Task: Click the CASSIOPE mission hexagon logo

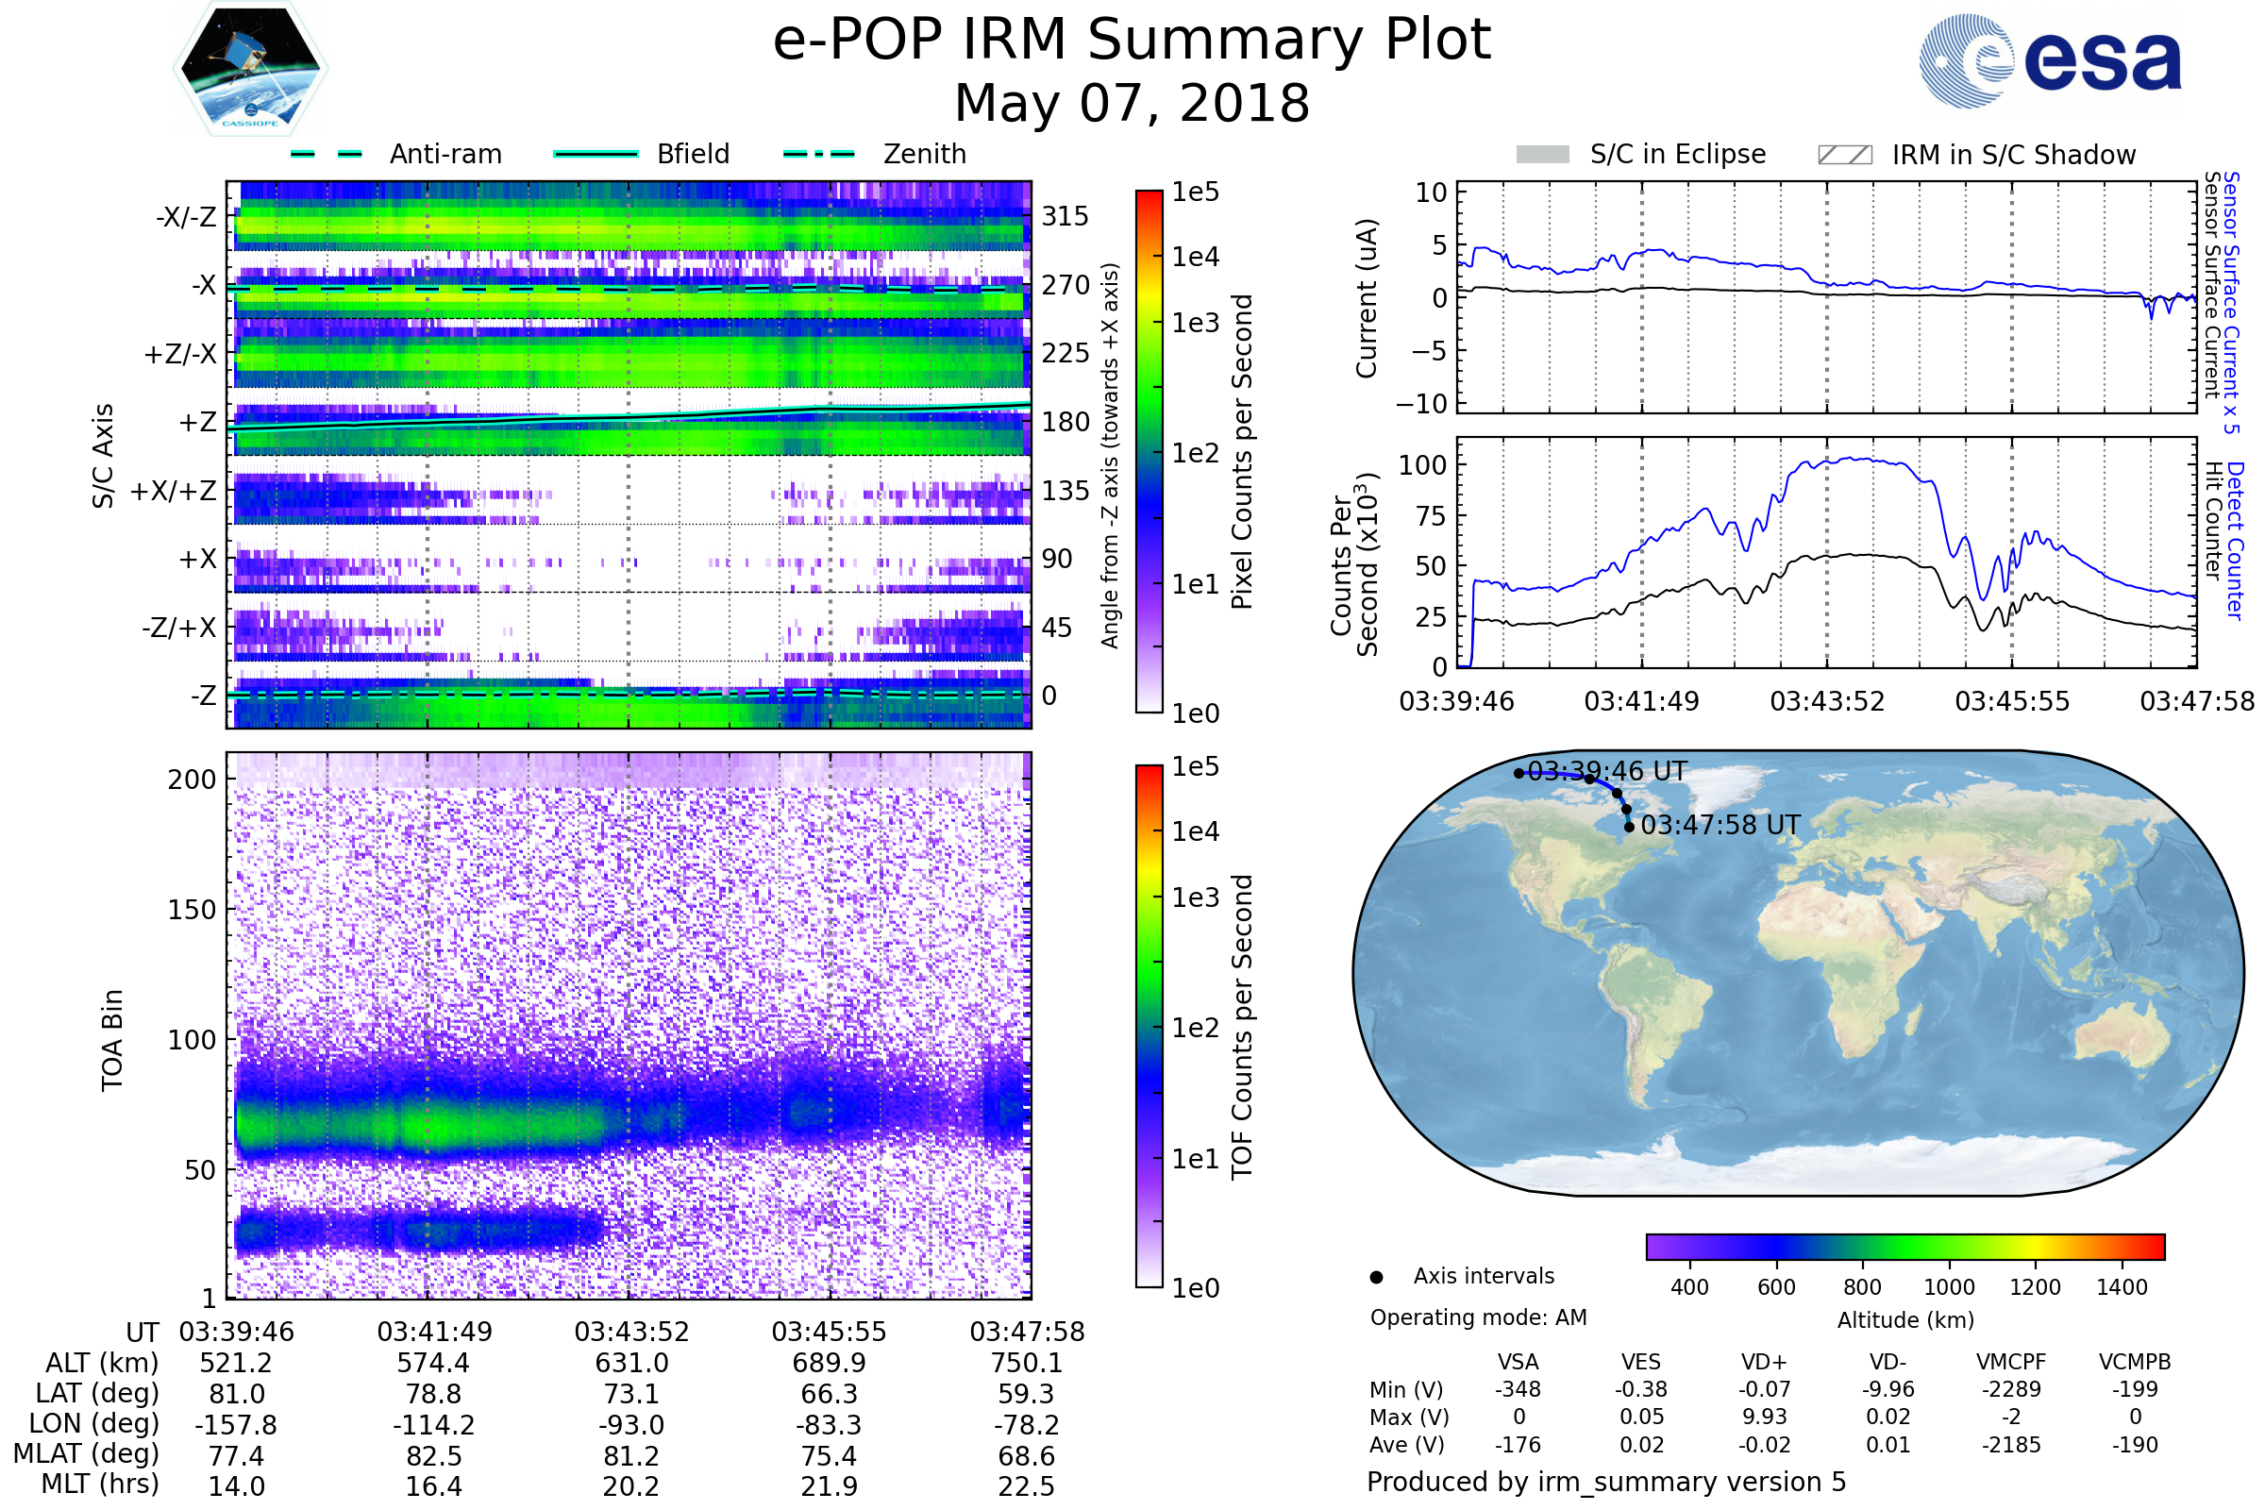Action: (250, 69)
